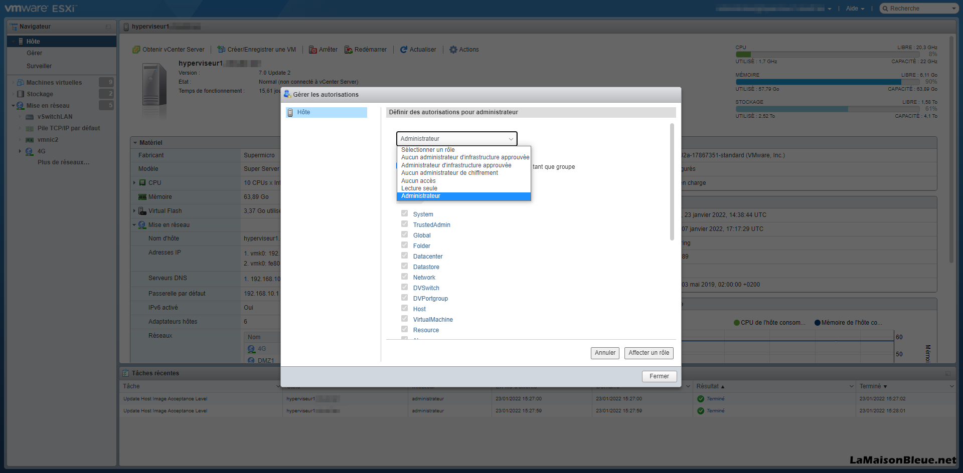Screen dimensions: 963x473
Task: Click the Créer/Enregistrer une VM icon
Action: (221, 50)
